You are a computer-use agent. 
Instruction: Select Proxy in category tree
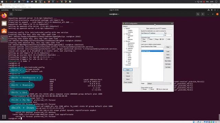(129, 56)
